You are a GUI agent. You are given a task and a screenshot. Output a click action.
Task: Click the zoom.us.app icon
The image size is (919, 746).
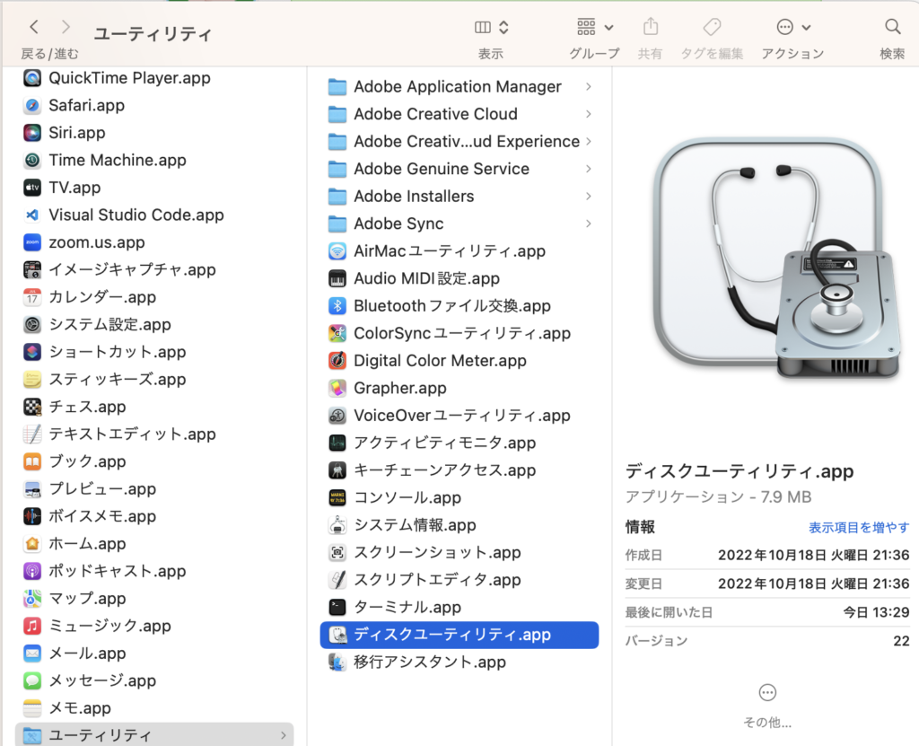pos(32,242)
